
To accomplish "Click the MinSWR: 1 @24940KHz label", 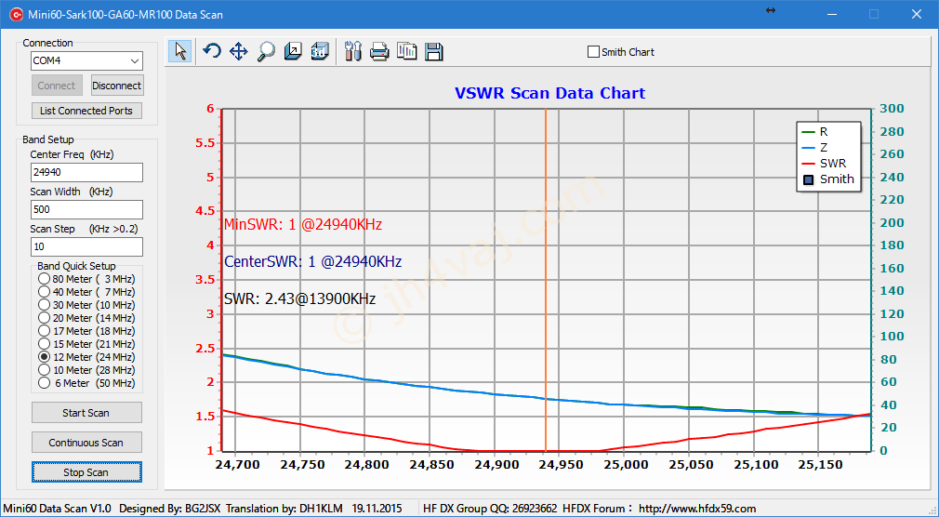I will point(302,225).
